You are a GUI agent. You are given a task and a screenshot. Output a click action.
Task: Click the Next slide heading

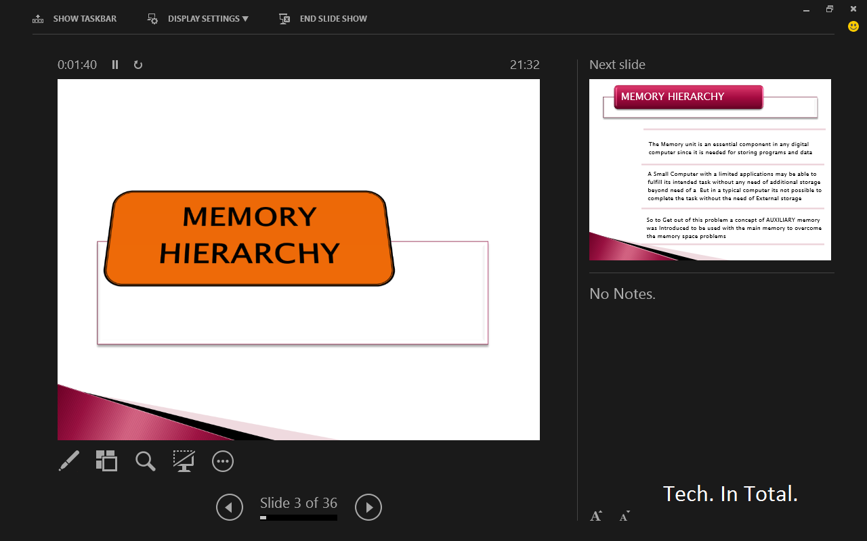point(617,64)
